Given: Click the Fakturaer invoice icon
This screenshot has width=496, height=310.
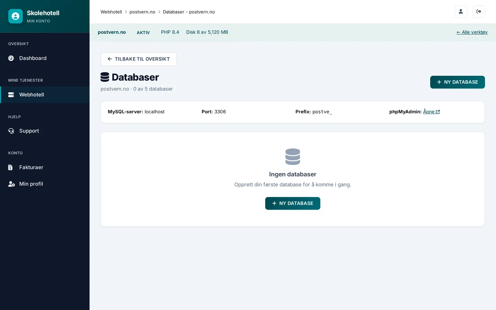Looking at the screenshot, I should click(x=10, y=167).
